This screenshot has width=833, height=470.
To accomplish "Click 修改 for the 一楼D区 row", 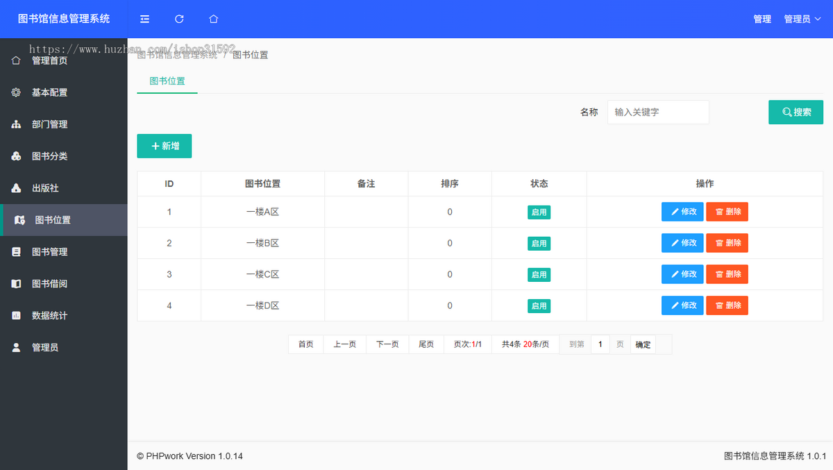I will [x=682, y=305].
